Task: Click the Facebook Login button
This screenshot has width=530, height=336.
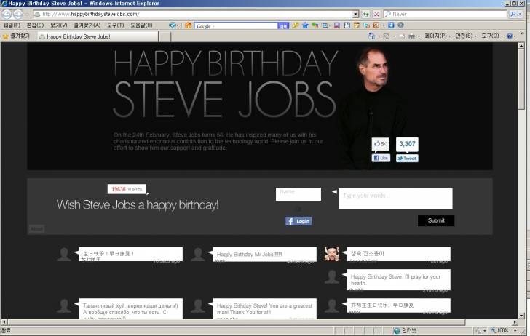Action: 298,221
